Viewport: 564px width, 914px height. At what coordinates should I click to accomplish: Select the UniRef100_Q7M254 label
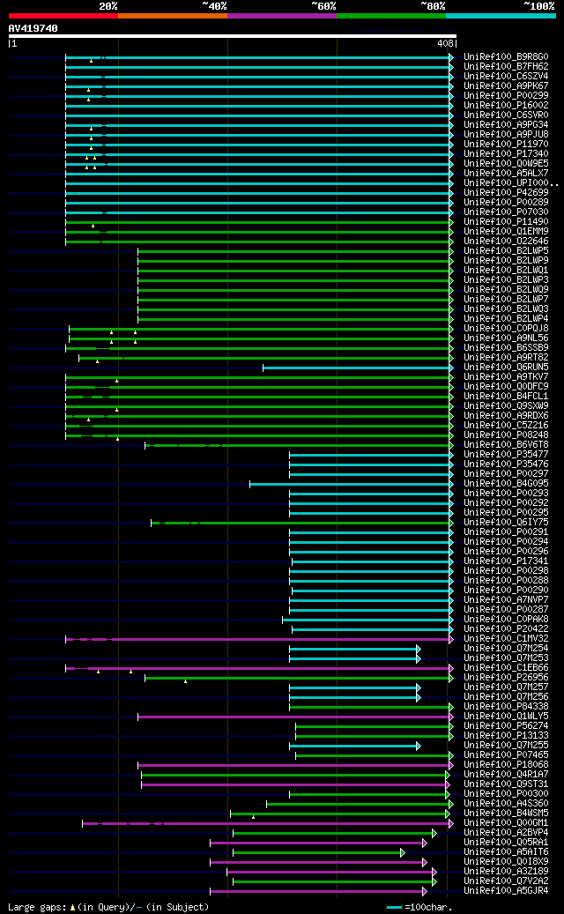pyautogui.click(x=506, y=648)
